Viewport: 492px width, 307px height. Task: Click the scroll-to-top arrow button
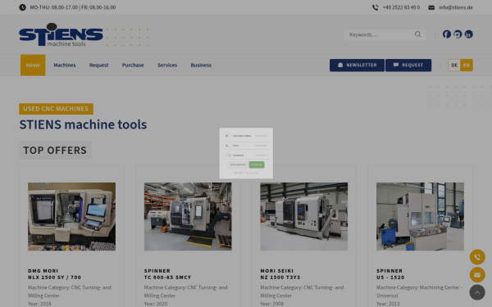477,292
